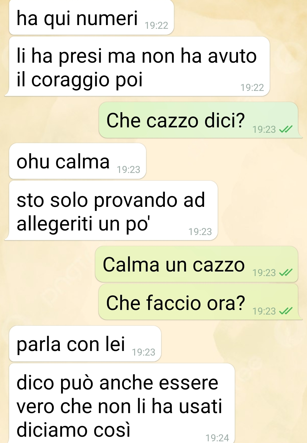Select the 'parla con lei' message
Image resolution: width=307 pixels, height=443 pixels.
(85, 344)
